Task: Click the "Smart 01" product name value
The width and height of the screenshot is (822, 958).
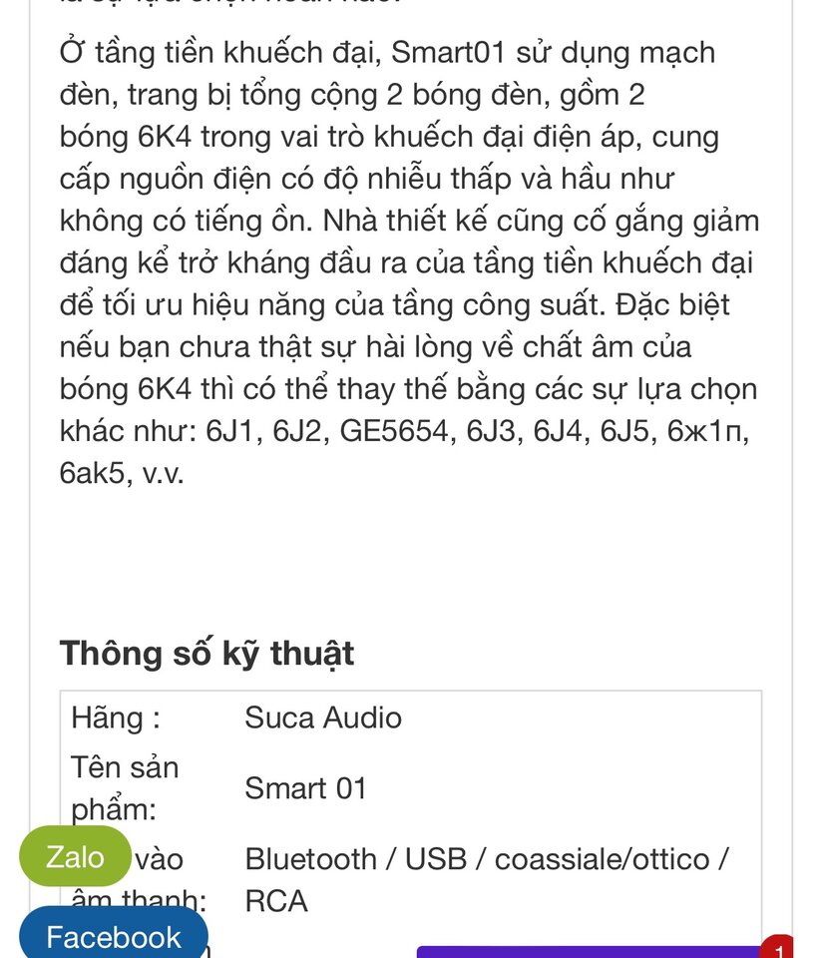Action: click(x=305, y=788)
